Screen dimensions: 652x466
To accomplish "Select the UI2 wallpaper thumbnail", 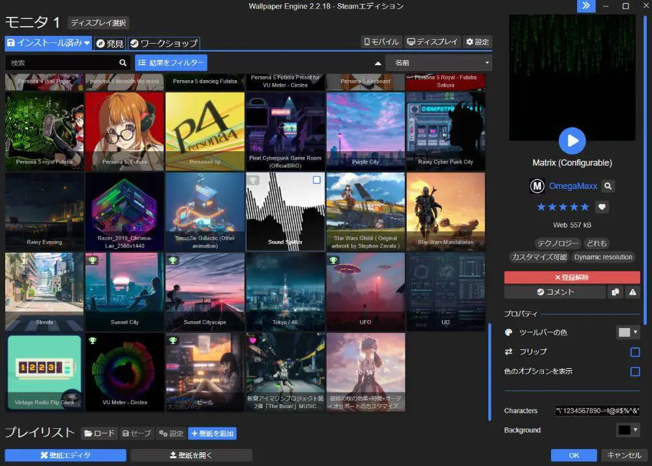I will (446, 292).
